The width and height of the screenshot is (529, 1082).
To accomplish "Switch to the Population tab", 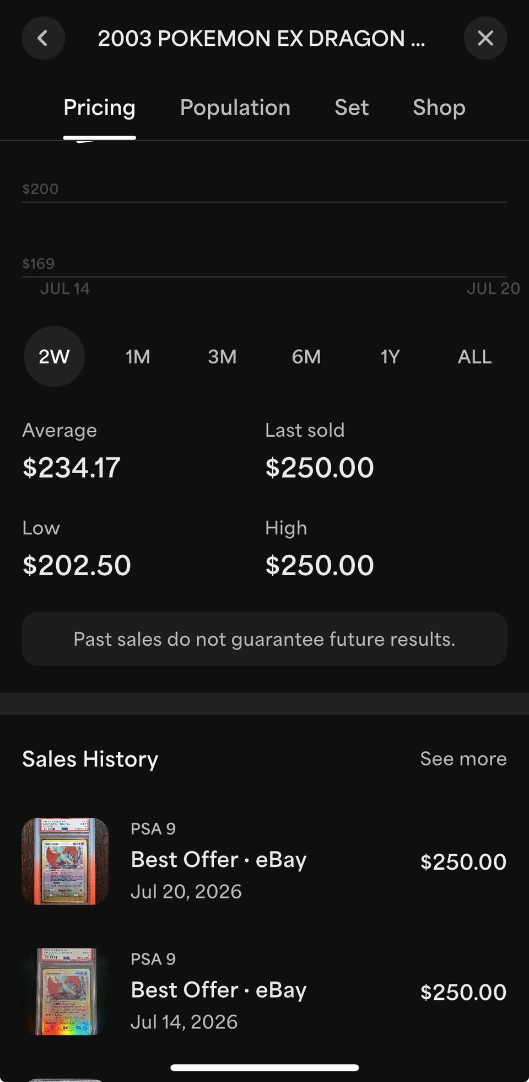I will 235,108.
